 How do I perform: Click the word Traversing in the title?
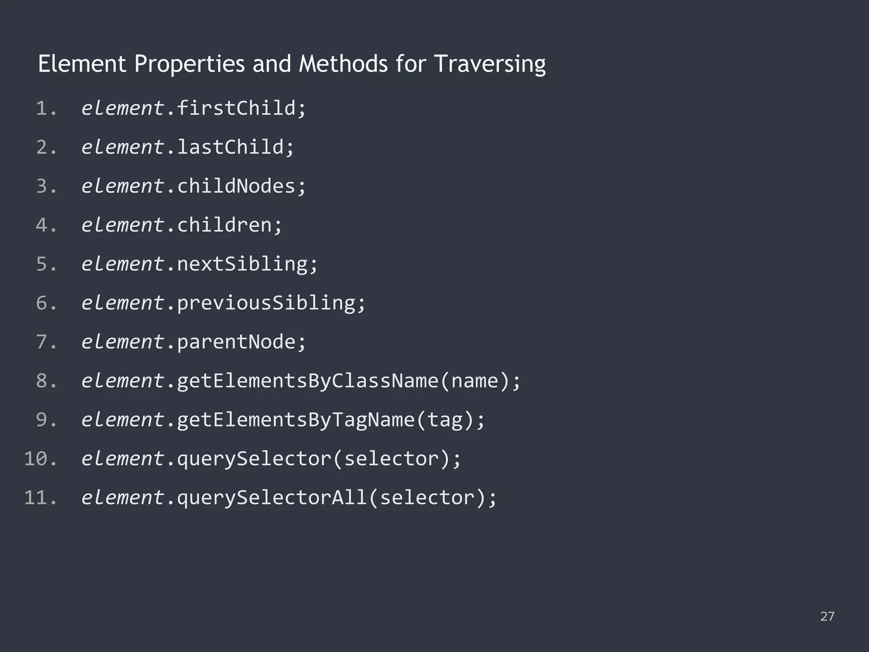pyautogui.click(x=490, y=64)
